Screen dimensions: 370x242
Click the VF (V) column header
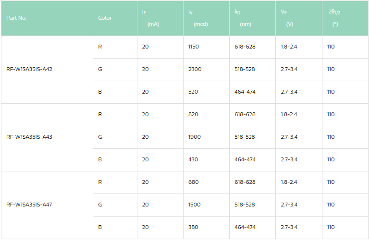287,18
